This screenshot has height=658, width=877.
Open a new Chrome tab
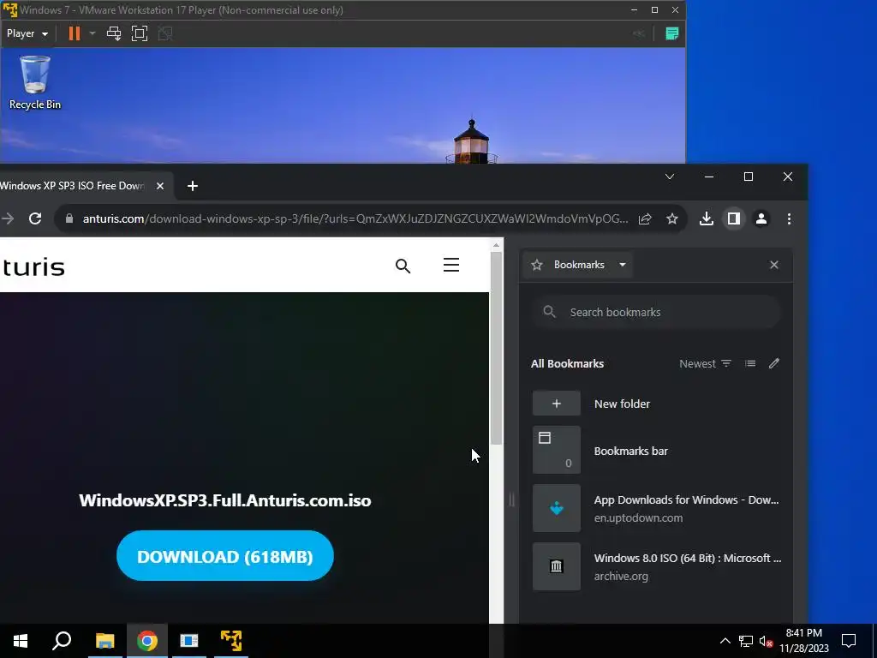(x=193, y=186)
